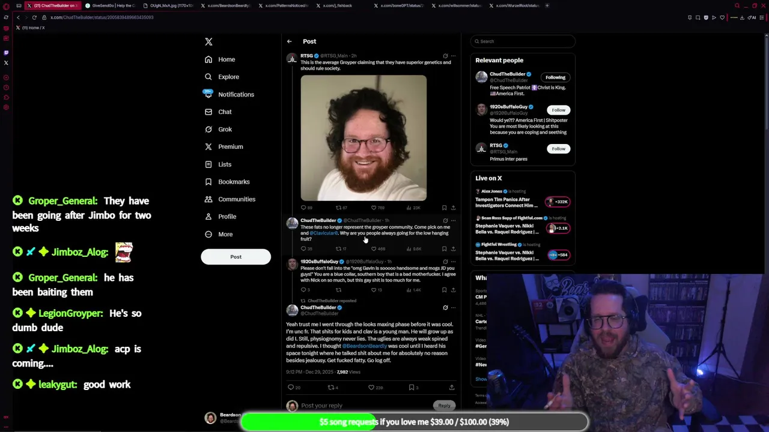
Task: Like the RTSG post with 769 likes
Action: 377,208
